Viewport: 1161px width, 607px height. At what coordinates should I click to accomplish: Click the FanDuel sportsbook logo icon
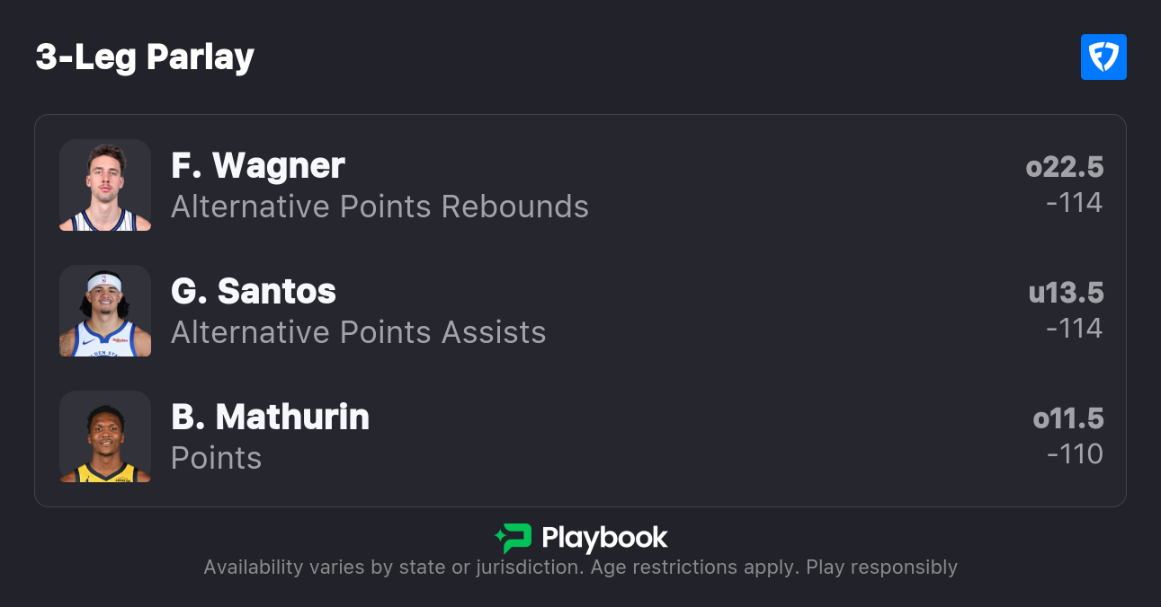click(x=1103, y=57)
